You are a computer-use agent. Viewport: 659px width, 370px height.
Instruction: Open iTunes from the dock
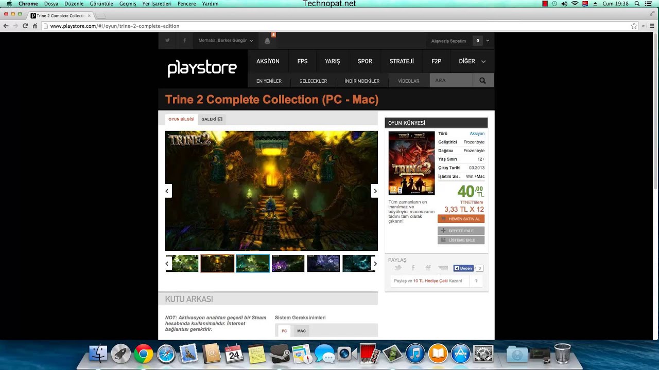point(414,354)
